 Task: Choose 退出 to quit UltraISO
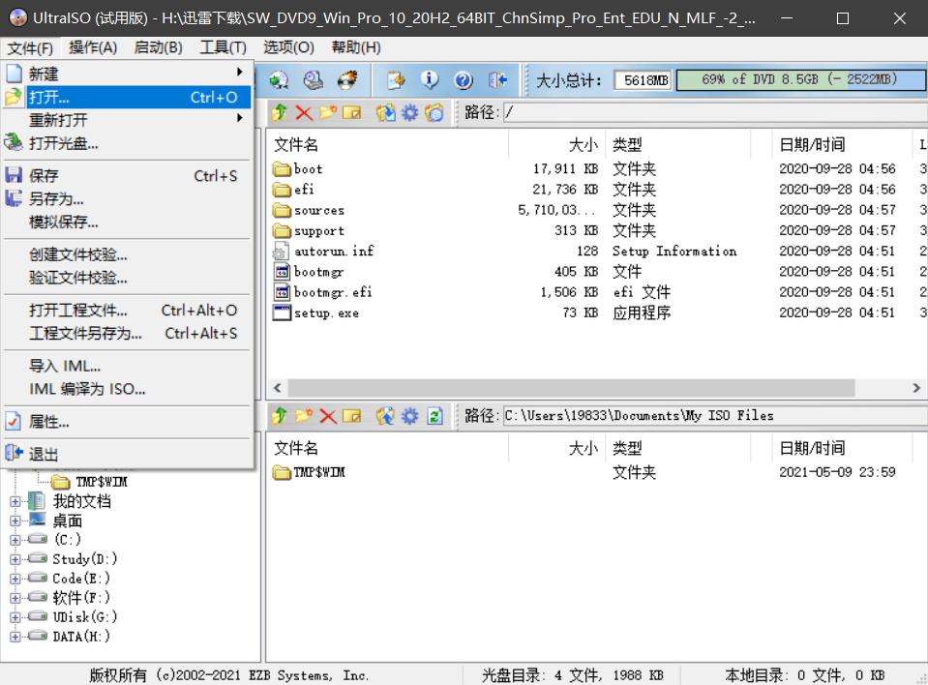coord(127,454)
